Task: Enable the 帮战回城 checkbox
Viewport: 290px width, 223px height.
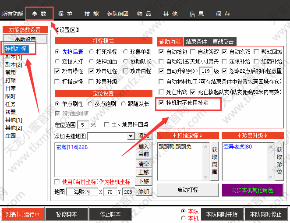Action: [x=256, y=52]
